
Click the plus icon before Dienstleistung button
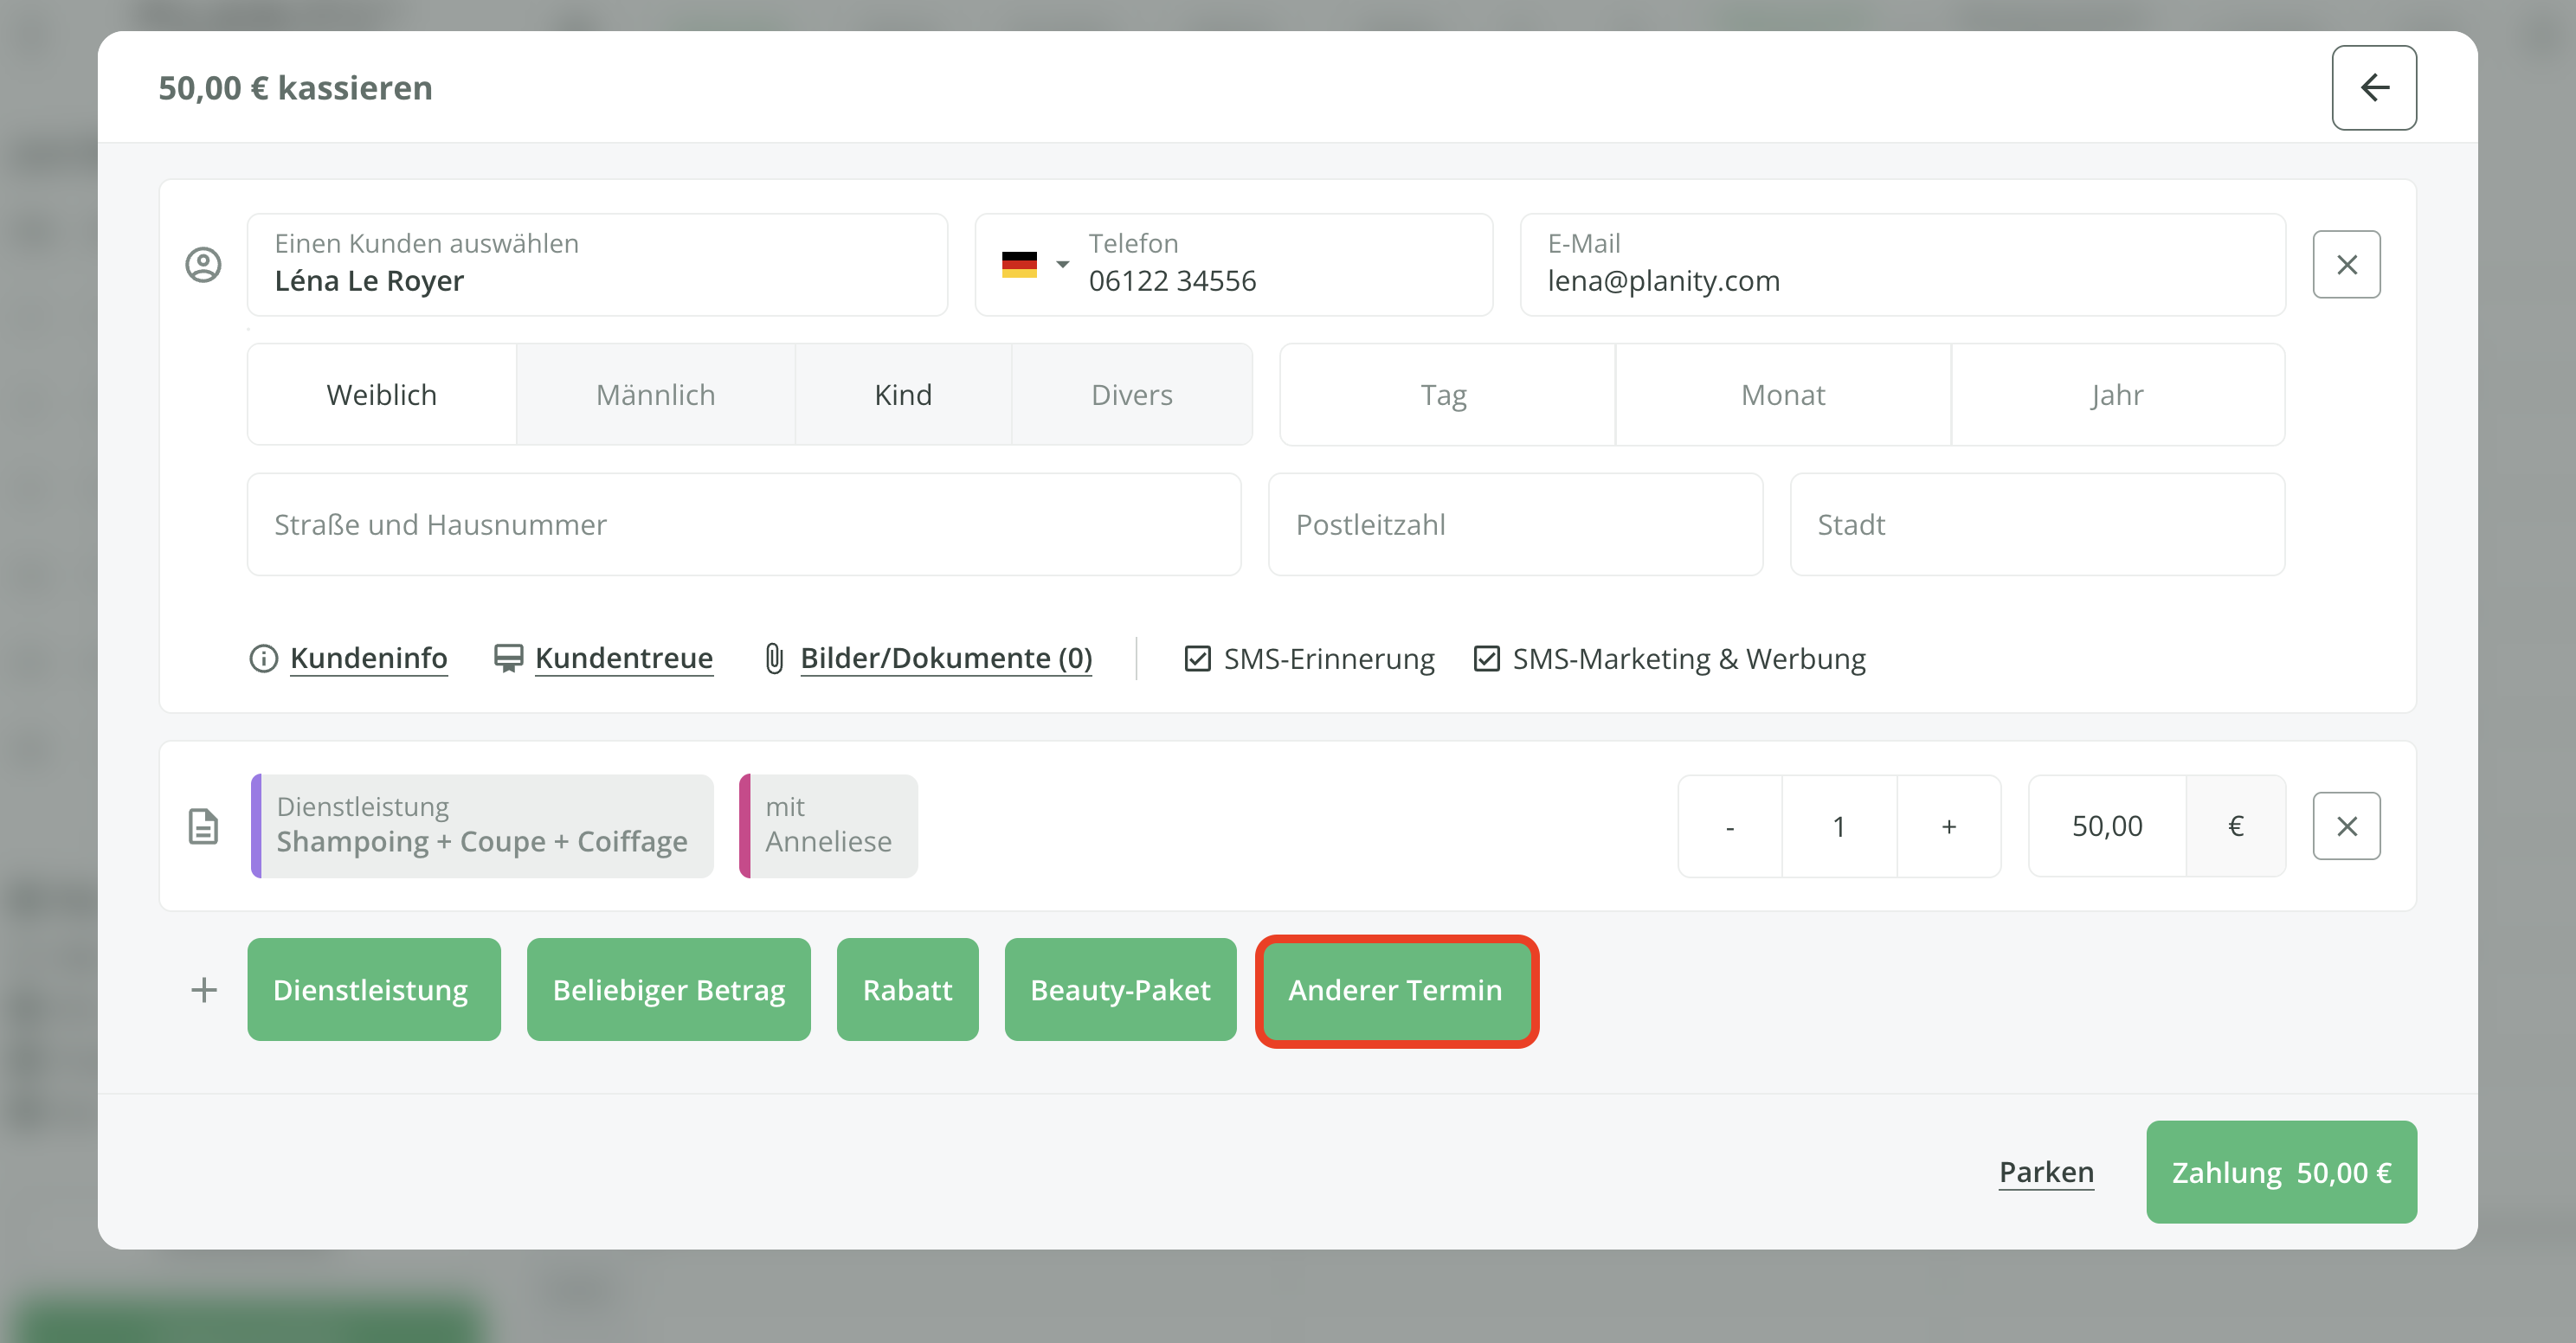click(x=204, y=990)
